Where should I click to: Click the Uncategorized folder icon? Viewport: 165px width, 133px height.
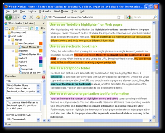click(9, 32)
